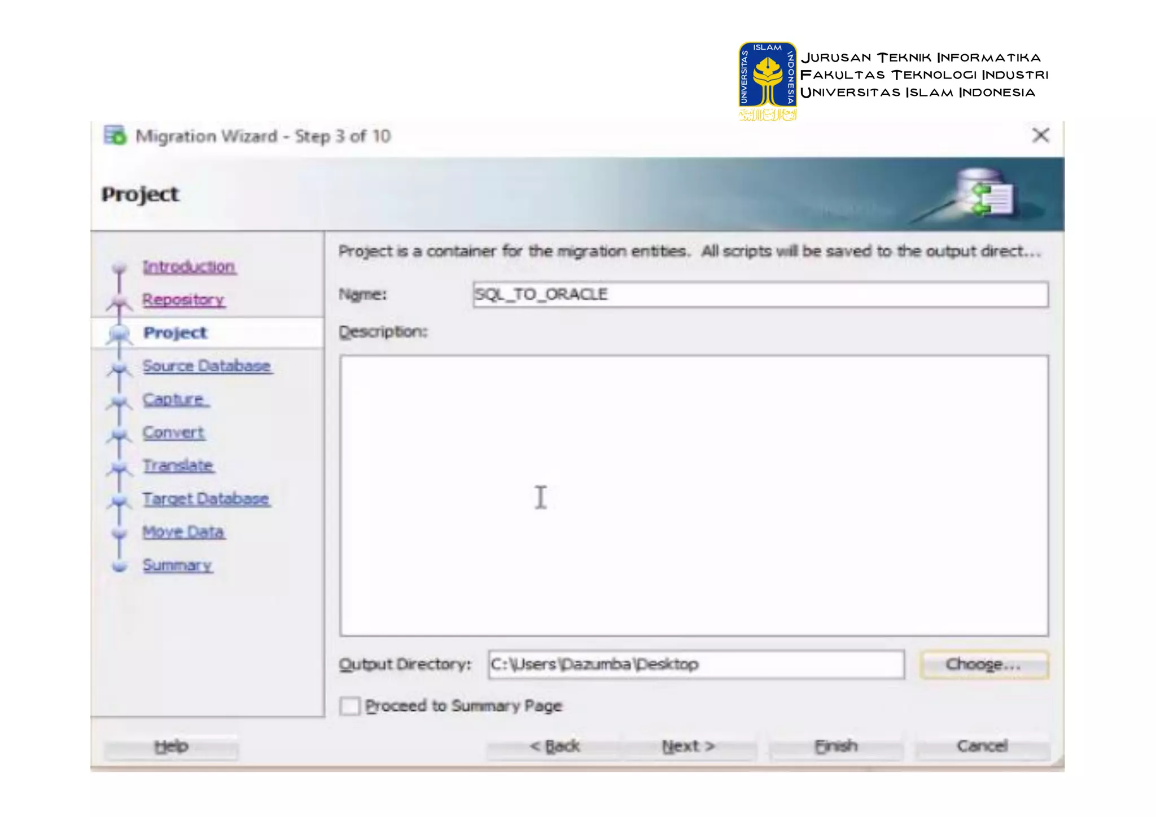
Task: Click the 'Project is a container' description text
Action: point(690,251)
